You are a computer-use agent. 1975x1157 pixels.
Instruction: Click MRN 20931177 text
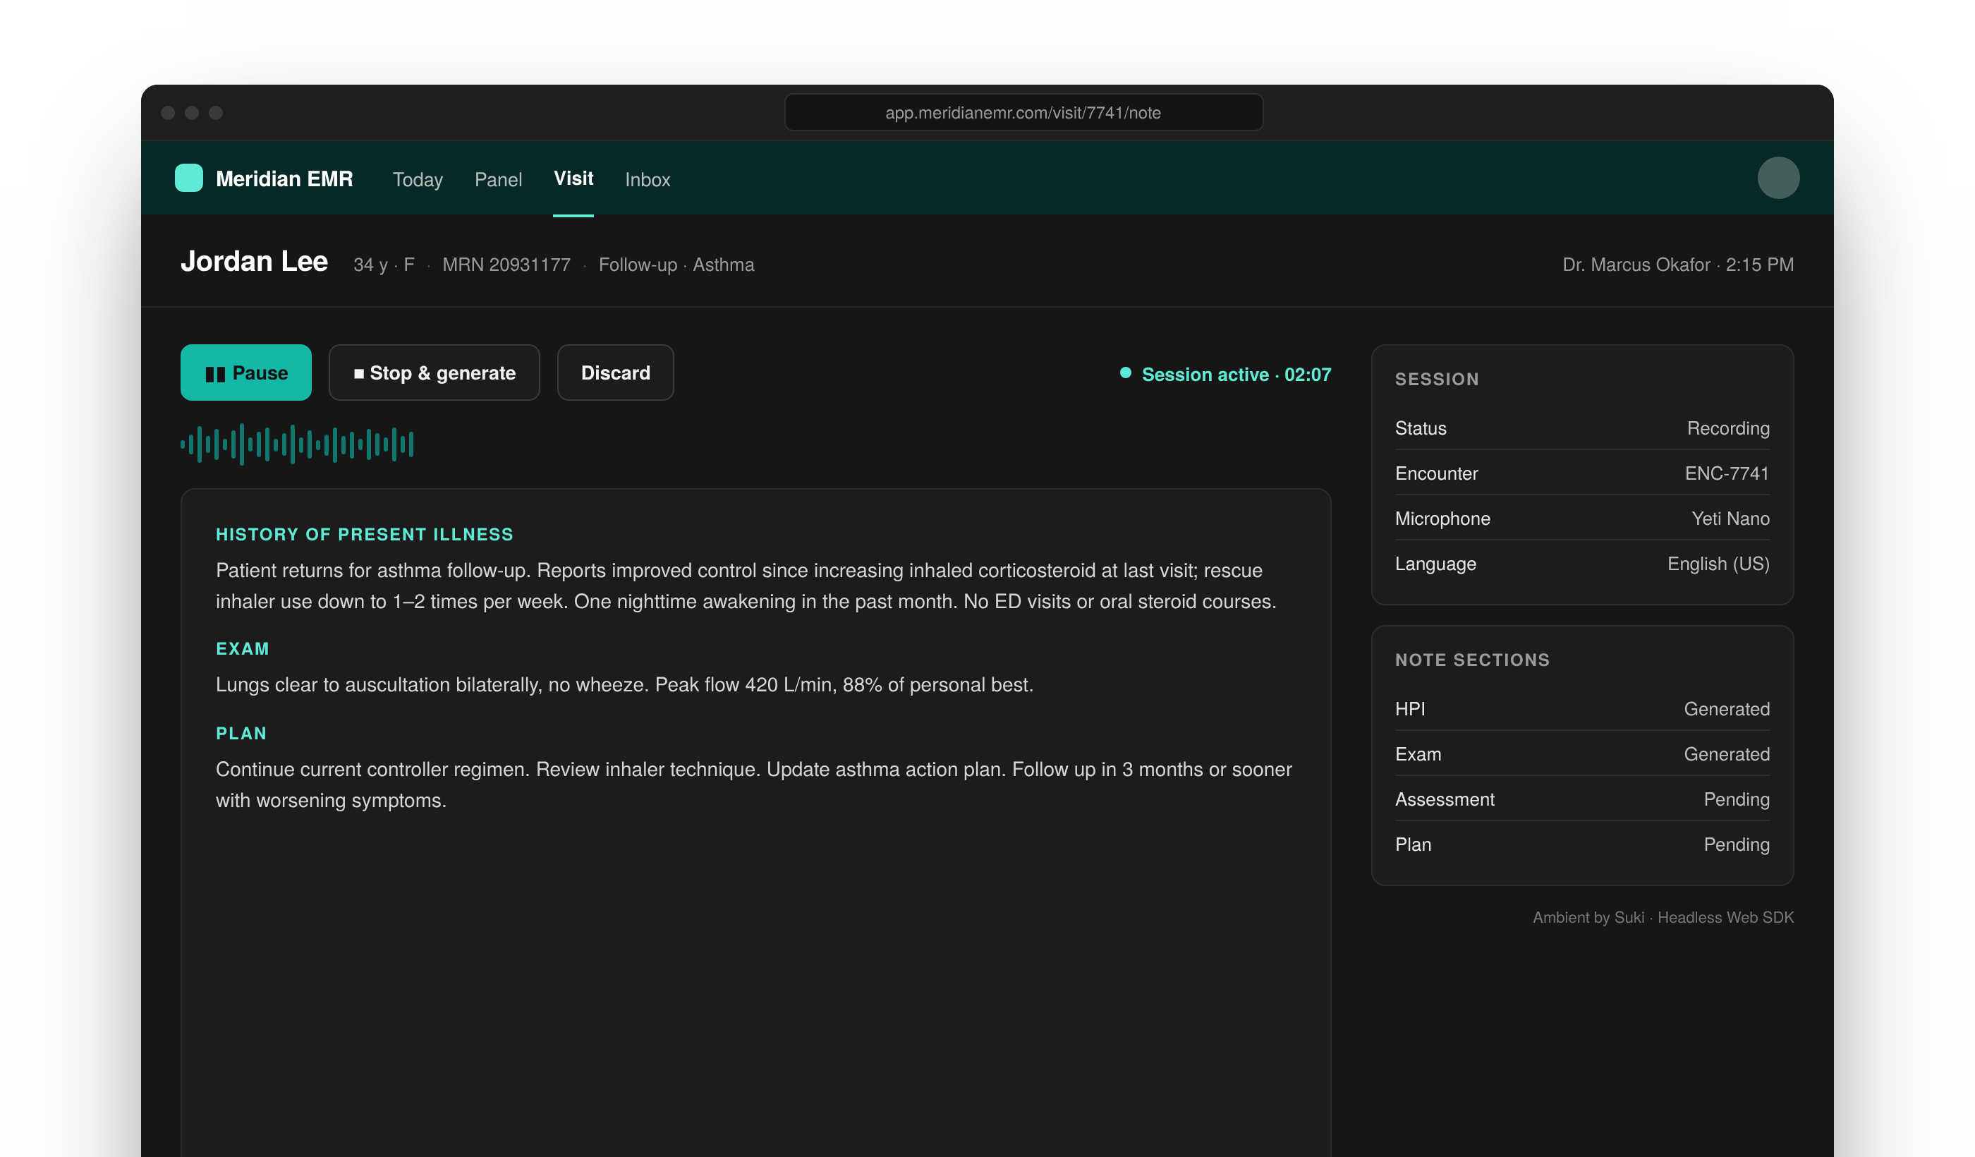point(506,265)
